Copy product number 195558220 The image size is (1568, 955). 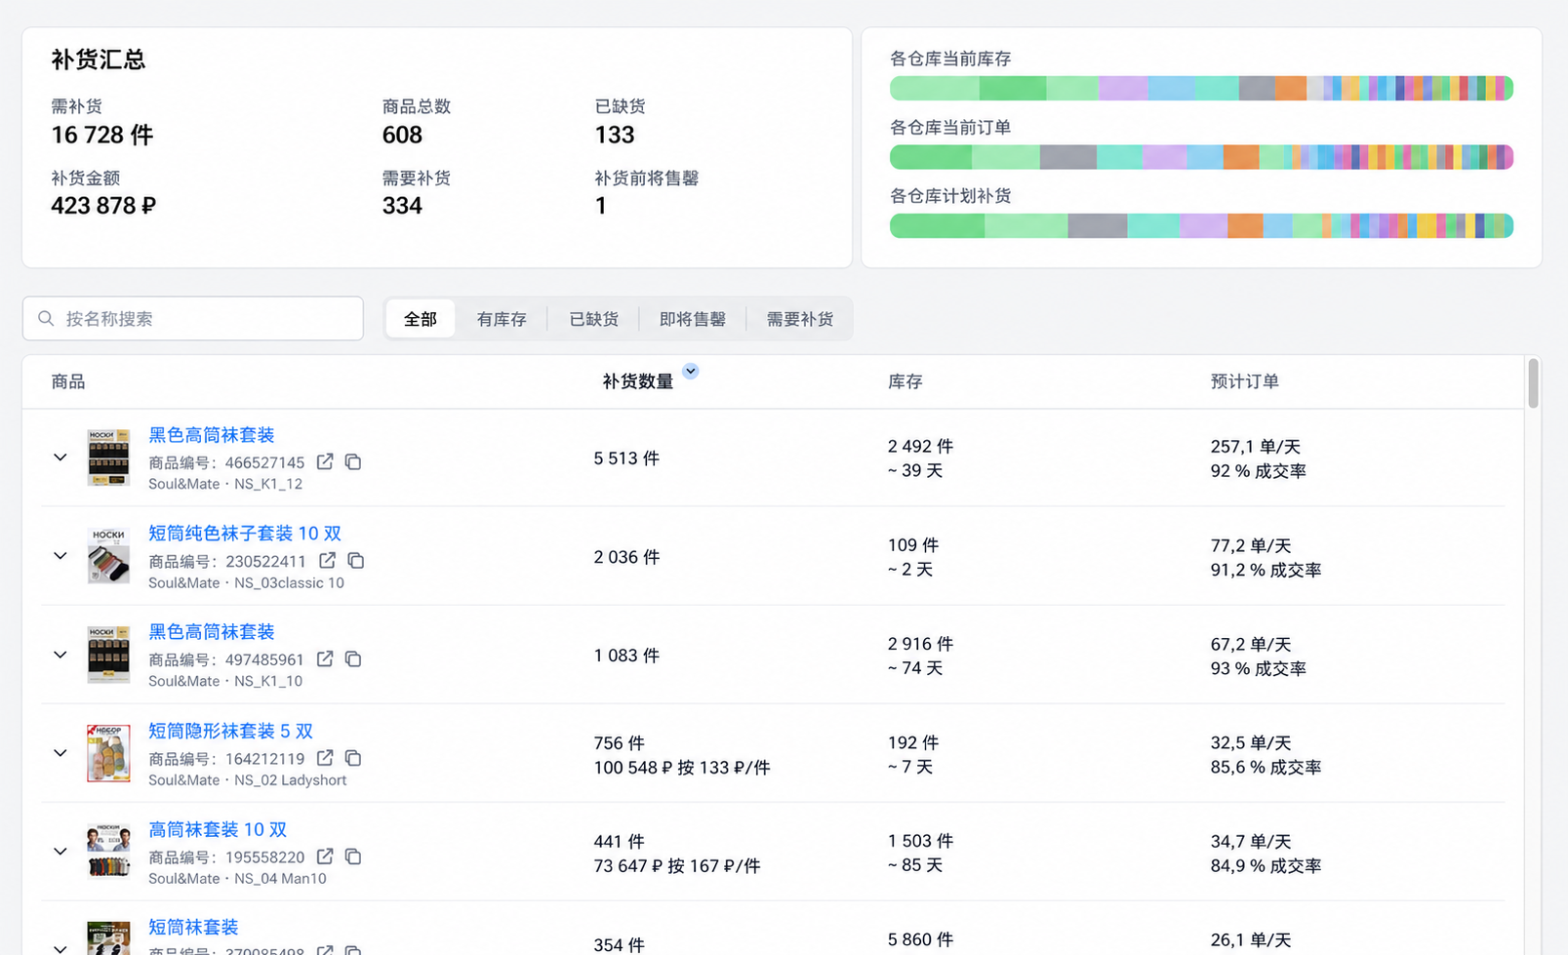coord(353,856)
